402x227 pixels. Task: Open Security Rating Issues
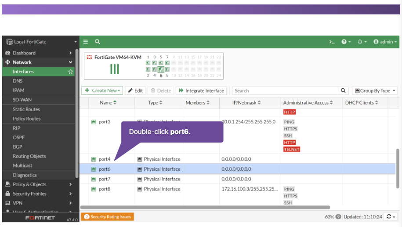[x=108, y=217]
